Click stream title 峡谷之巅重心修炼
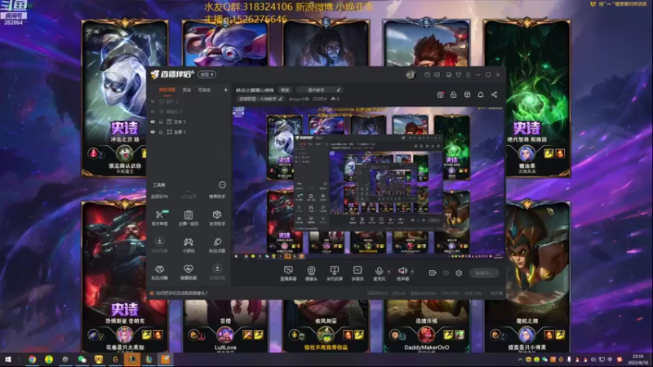The height and width of the screenshot is (367, 653). [255, 90]
